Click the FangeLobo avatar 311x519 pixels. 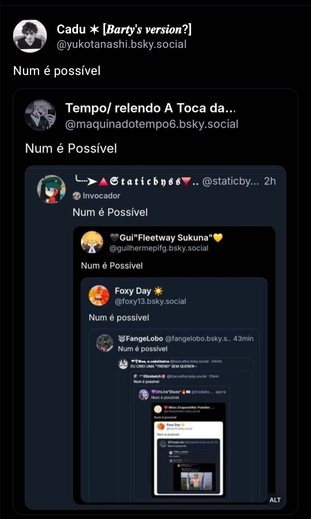(105, 343)
